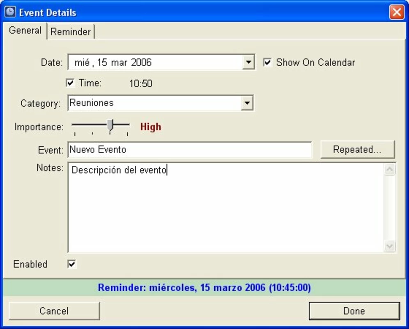Open the Repeated... settings button

[x=357, y=149]
